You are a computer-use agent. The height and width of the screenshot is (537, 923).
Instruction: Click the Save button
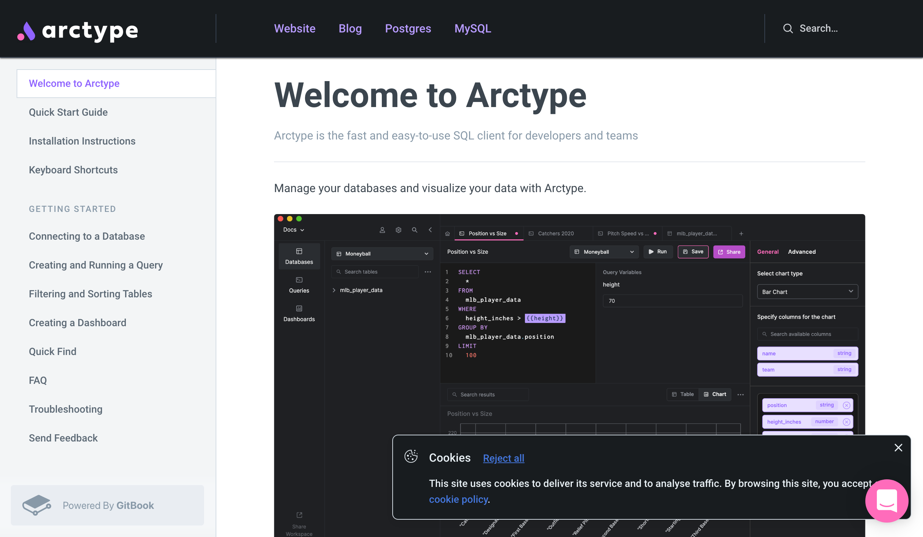(693, 252)
